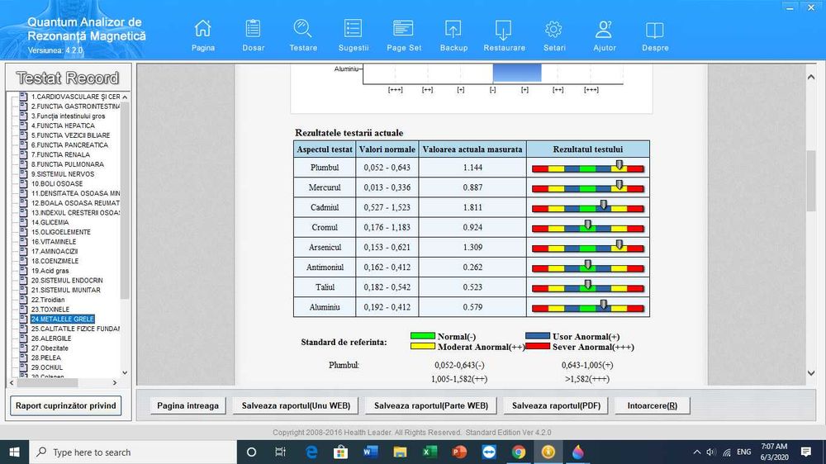Image resolution: width=826 pixels, height=464 pixels.
Task: Show hidden tray icons chevron
Action: tap(696, 452)
